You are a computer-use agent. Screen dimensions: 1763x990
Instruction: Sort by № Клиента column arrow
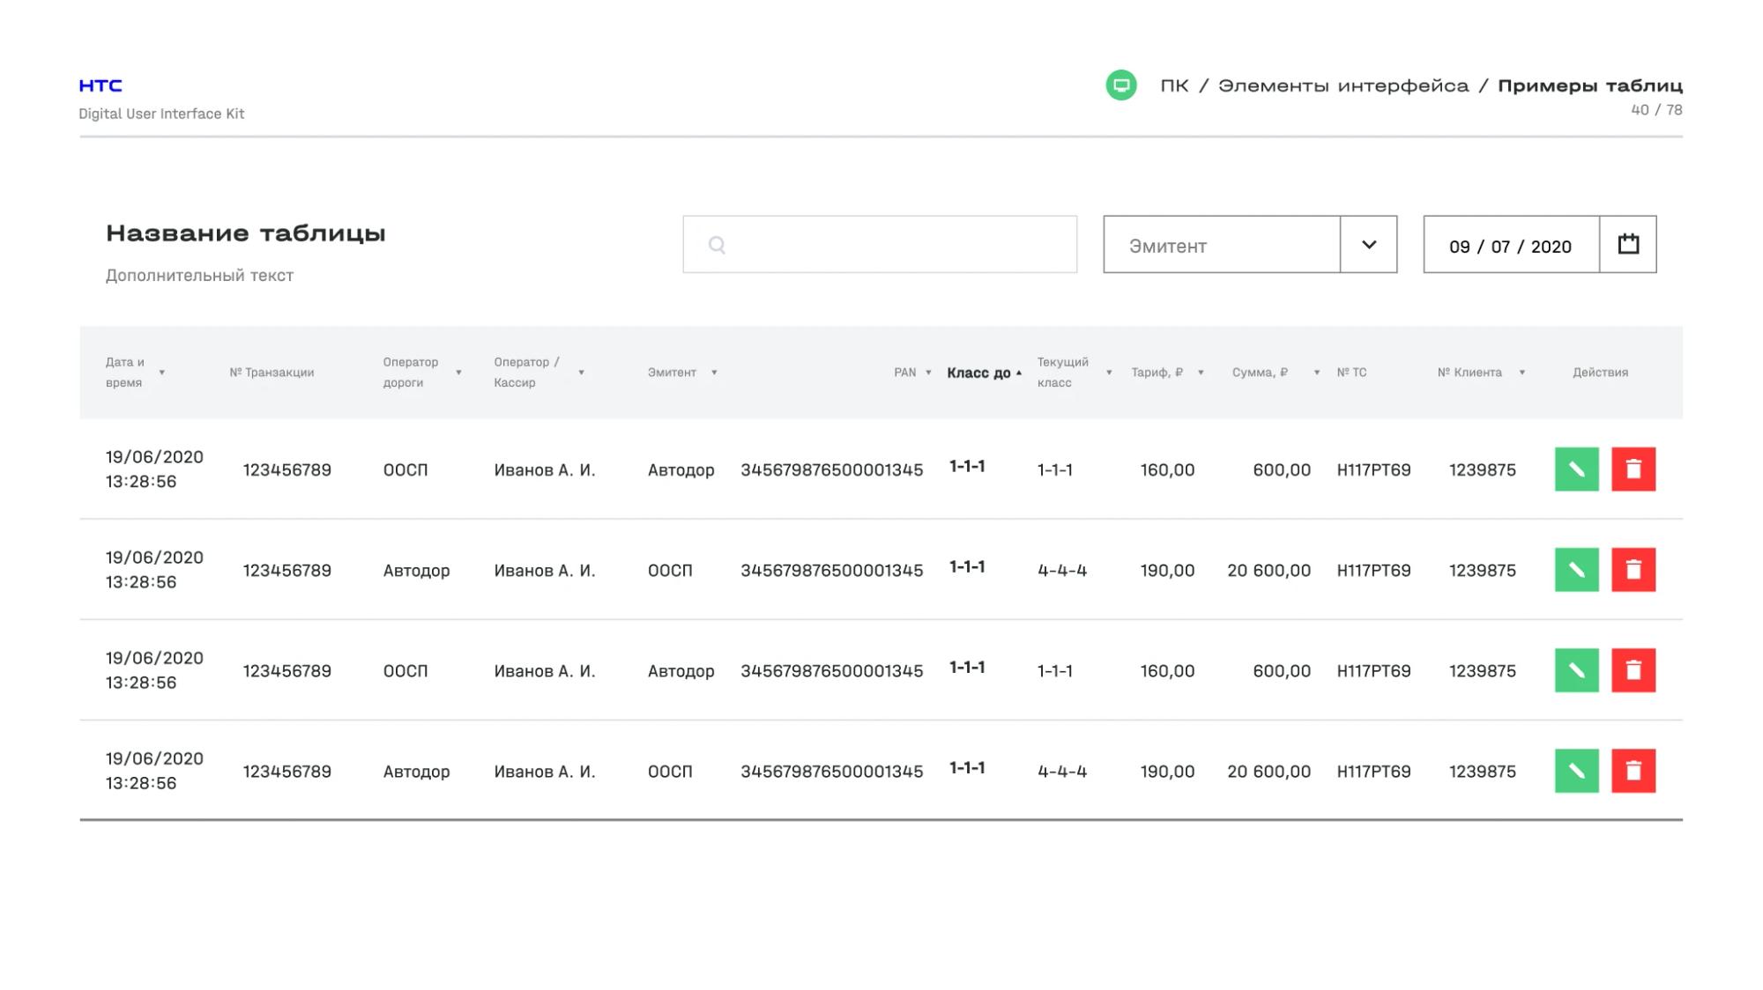1521,373
